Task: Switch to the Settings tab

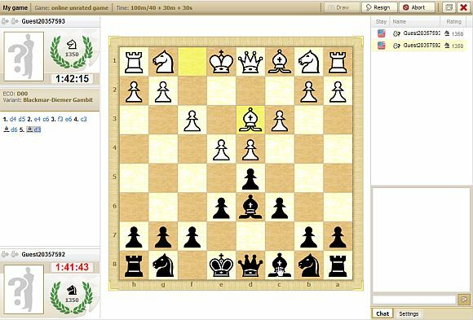Action: click(x=409, y=313)
